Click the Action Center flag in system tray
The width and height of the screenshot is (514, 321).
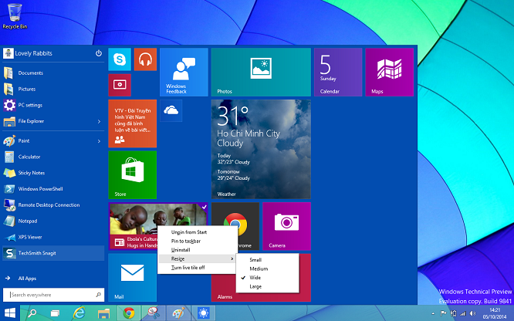[x=443, y=313]
